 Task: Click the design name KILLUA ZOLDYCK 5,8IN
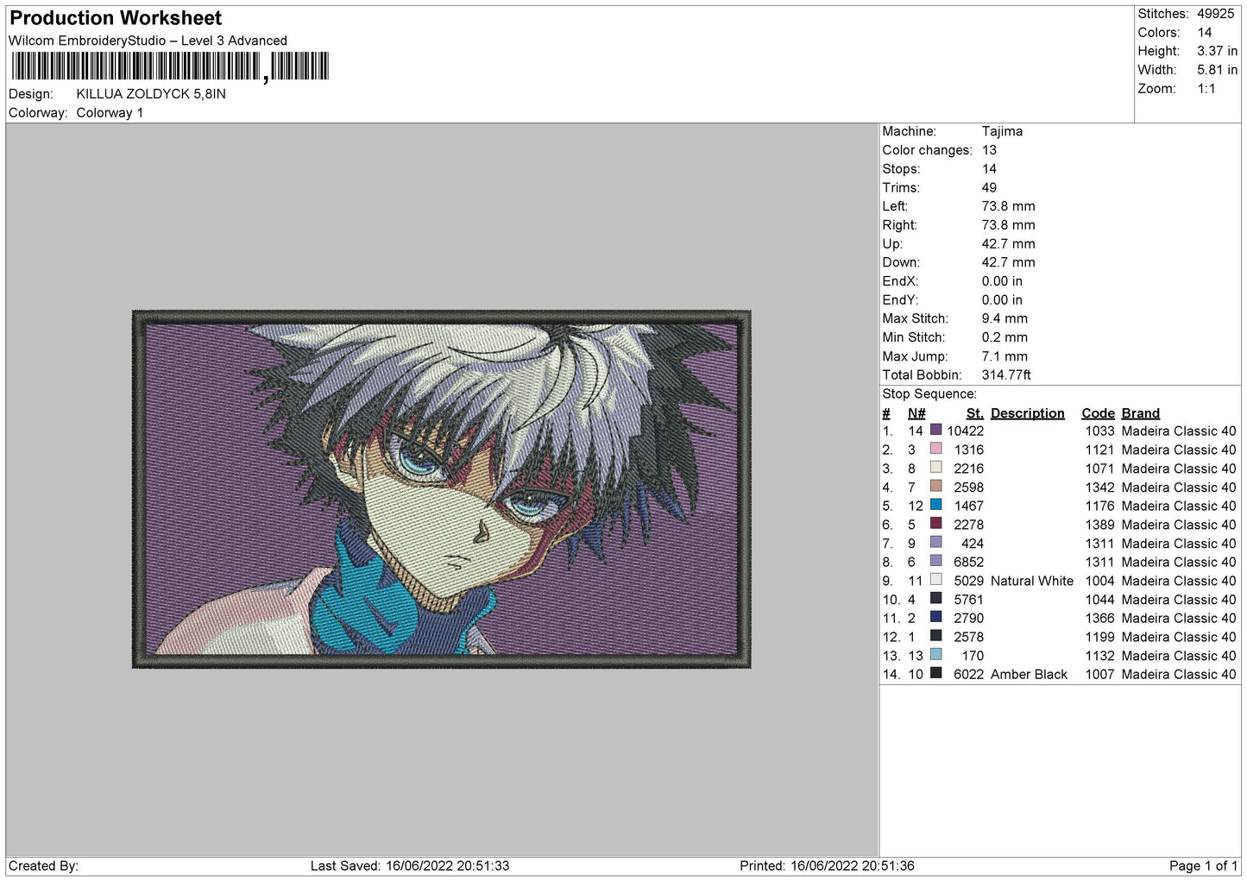[x=151, y=94]
